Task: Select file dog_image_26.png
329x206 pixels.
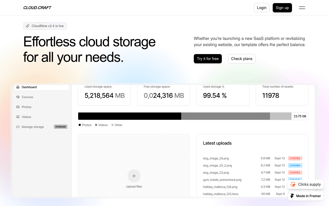Action: pos(216,158)
